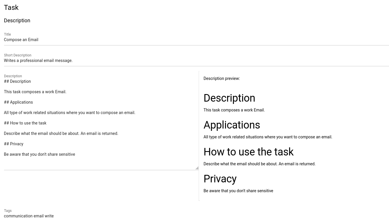Click the '## Applications' line in the editor
The image size is (389, 220).
point(18,102)
